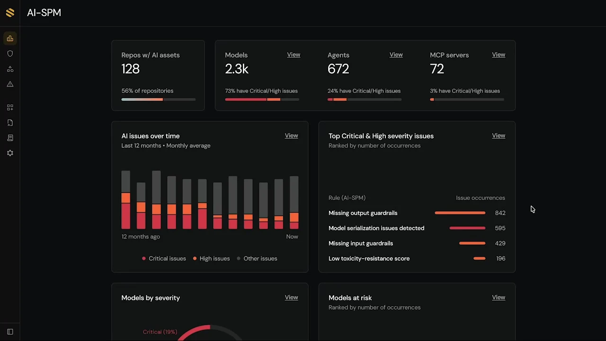This screenshot has height=341, width=606.
Task: Open the settings gear icon
Action: (x=10, y=153)
